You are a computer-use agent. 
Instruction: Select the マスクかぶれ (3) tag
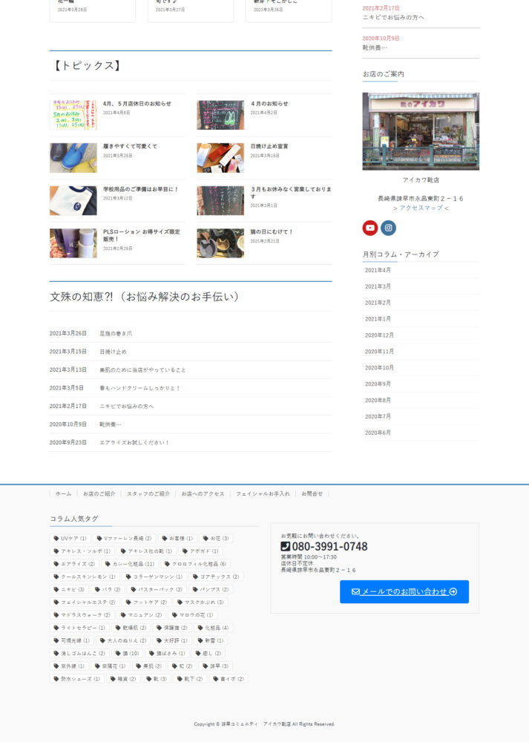pos(200,603)
